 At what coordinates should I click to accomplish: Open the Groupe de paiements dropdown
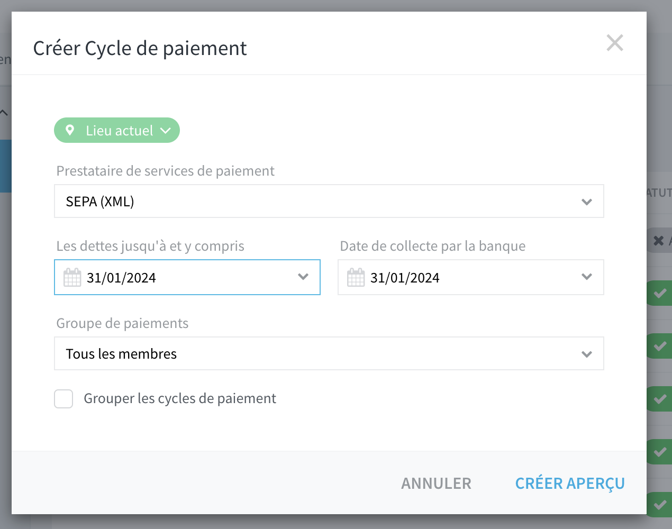pos(329,353)
